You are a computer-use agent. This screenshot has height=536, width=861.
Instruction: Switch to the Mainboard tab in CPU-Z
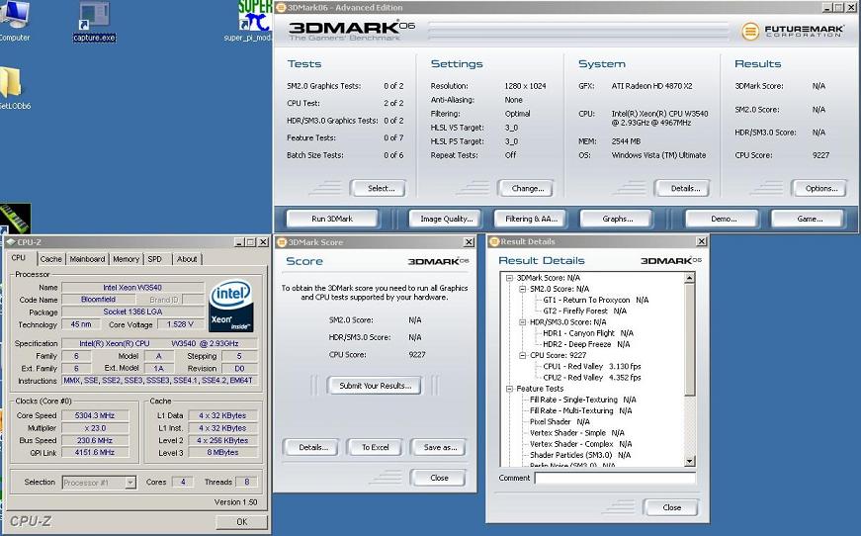(x=87, y=259)
